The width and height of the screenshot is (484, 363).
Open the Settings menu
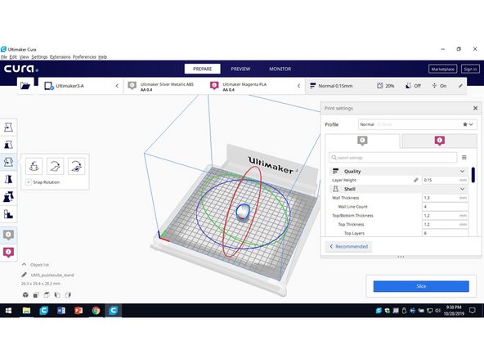[39, 57]
